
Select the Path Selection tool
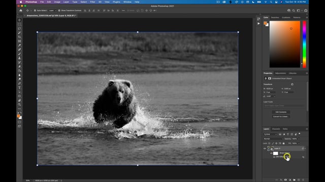(x=19, y=92)
